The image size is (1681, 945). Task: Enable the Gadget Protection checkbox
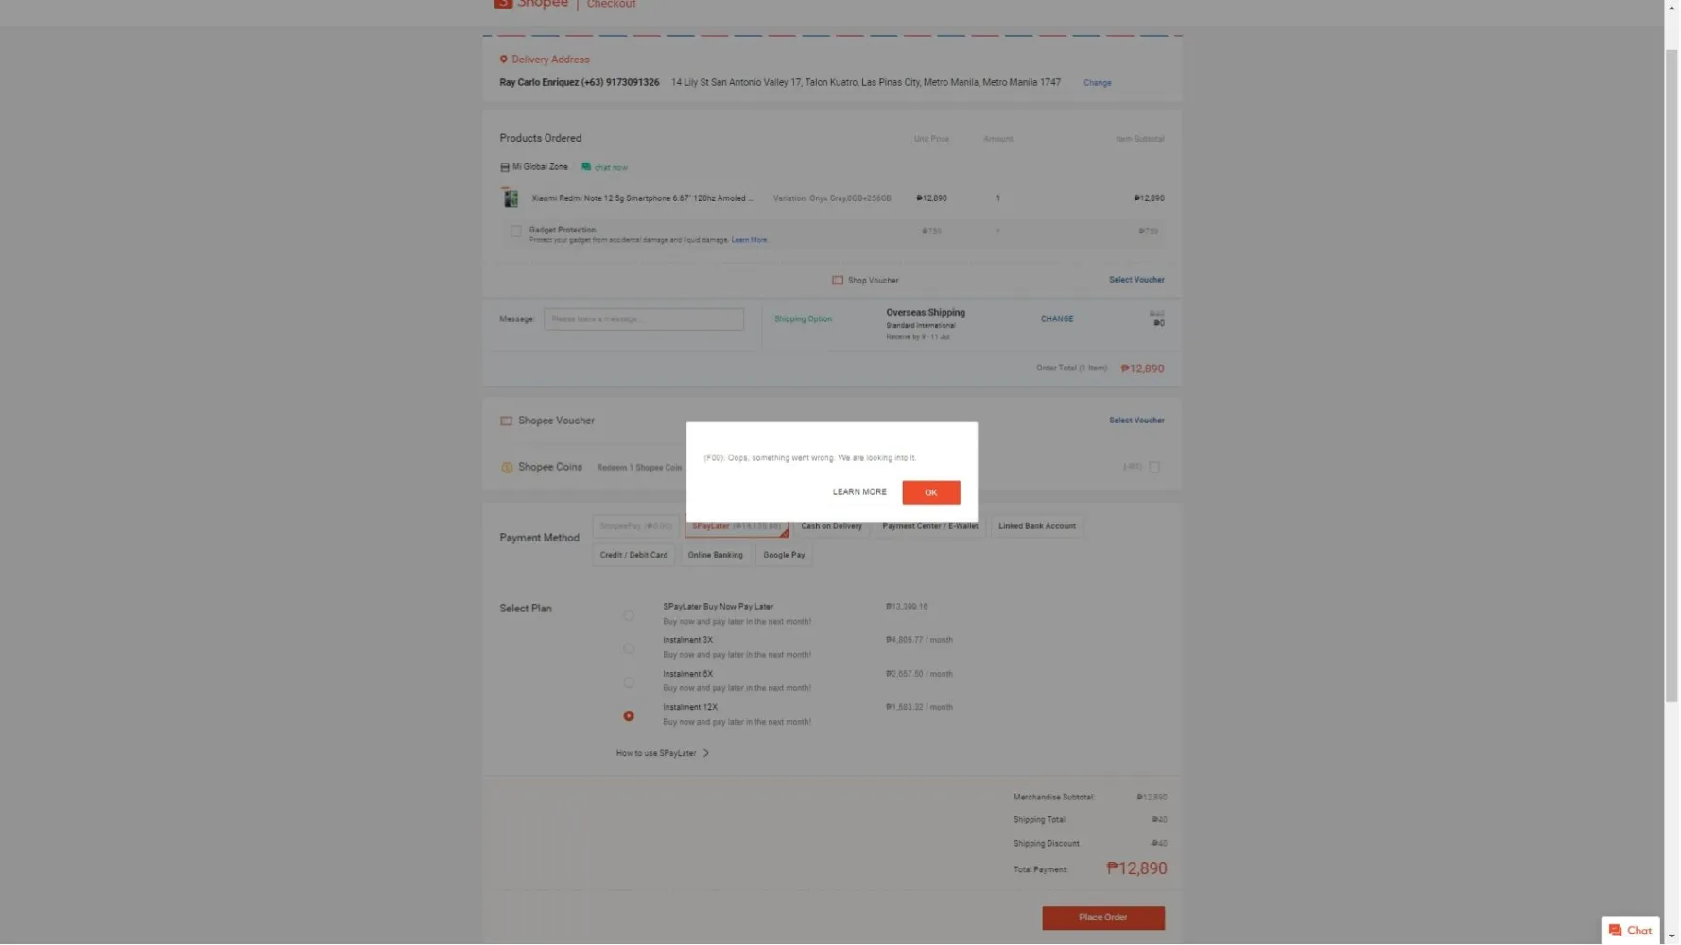516,232
